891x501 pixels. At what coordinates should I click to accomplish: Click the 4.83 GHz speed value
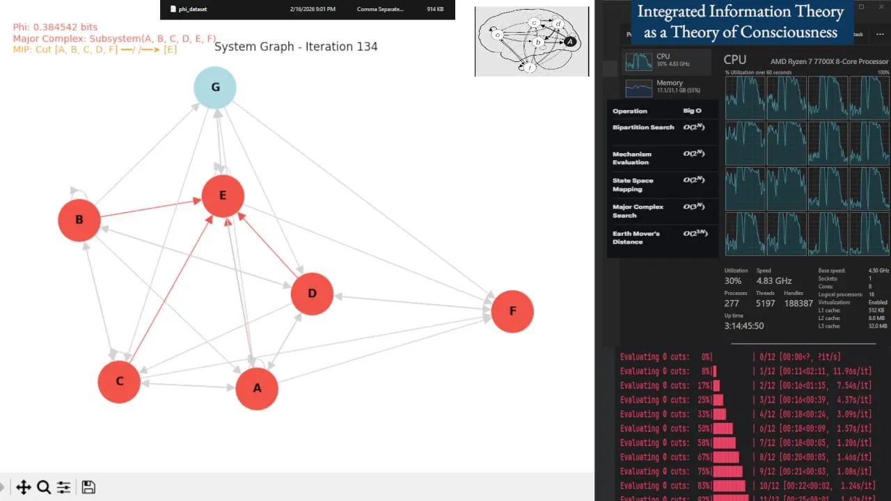coord(774,281)
